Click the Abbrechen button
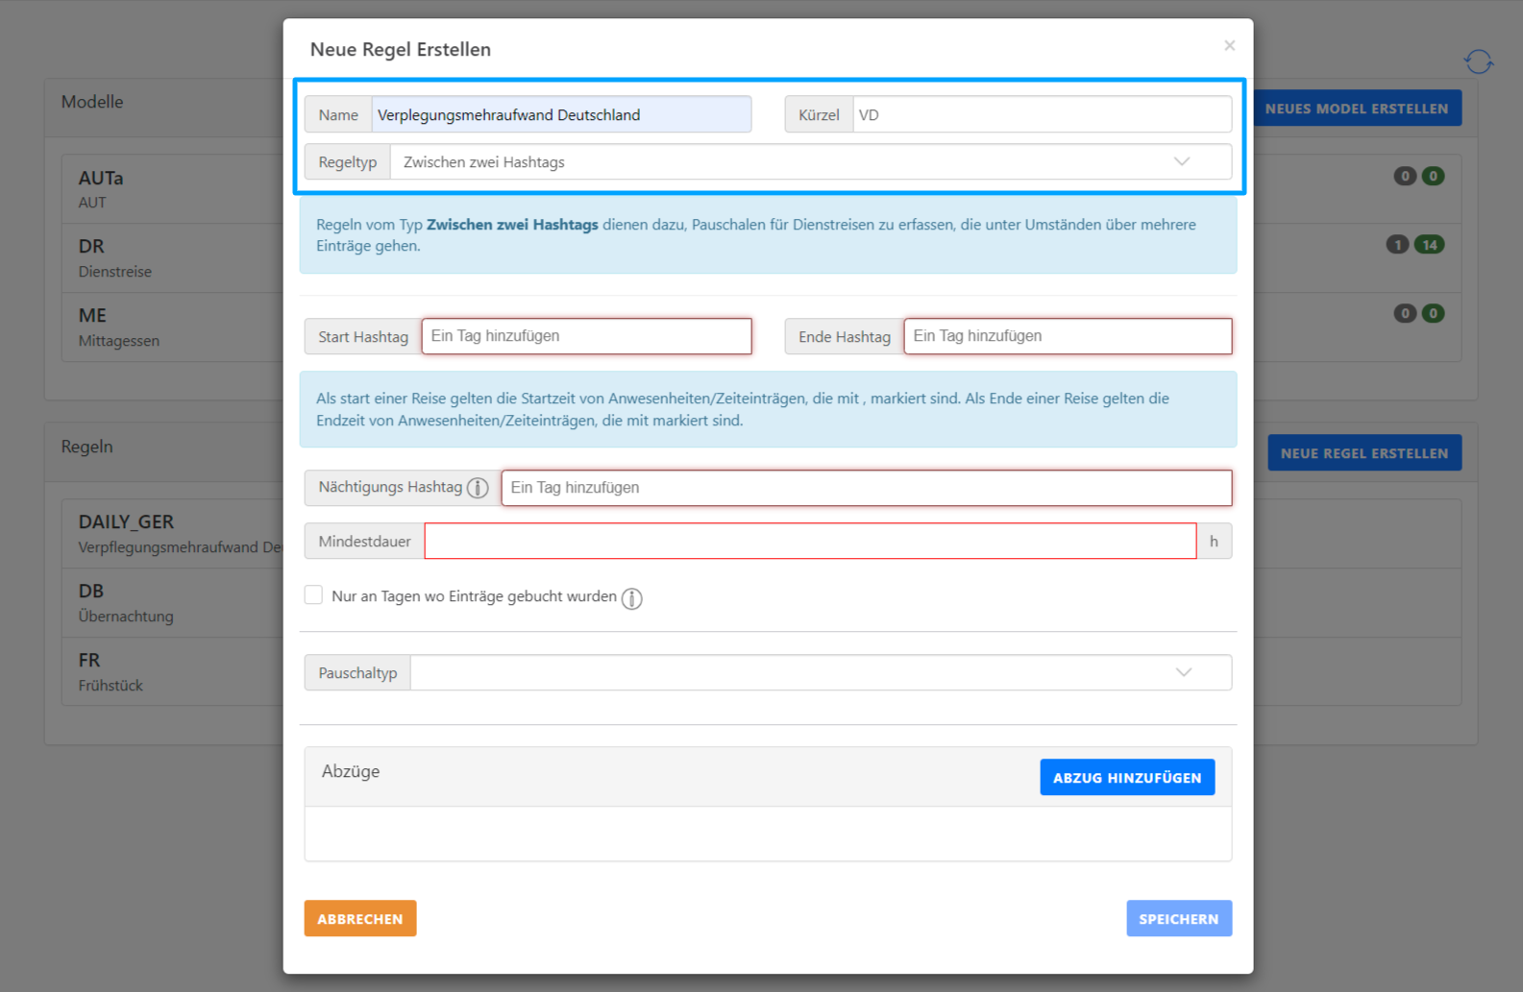 360,919
